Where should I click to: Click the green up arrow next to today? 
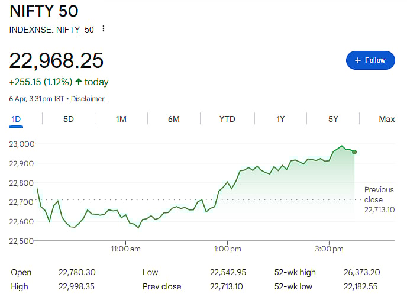(79, 82)
